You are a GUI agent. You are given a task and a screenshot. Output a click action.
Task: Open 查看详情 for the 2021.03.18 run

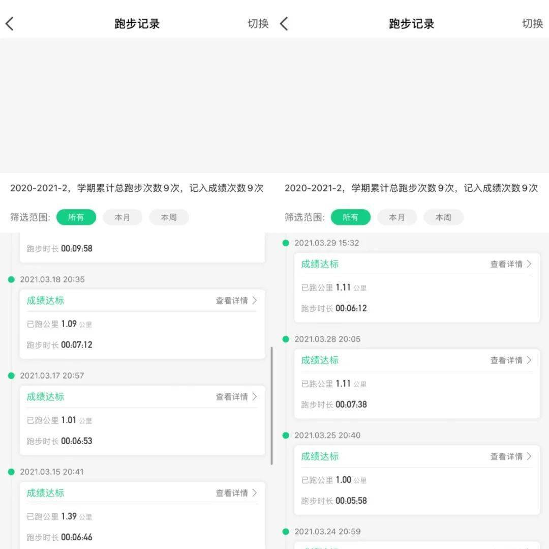[236, 301]
